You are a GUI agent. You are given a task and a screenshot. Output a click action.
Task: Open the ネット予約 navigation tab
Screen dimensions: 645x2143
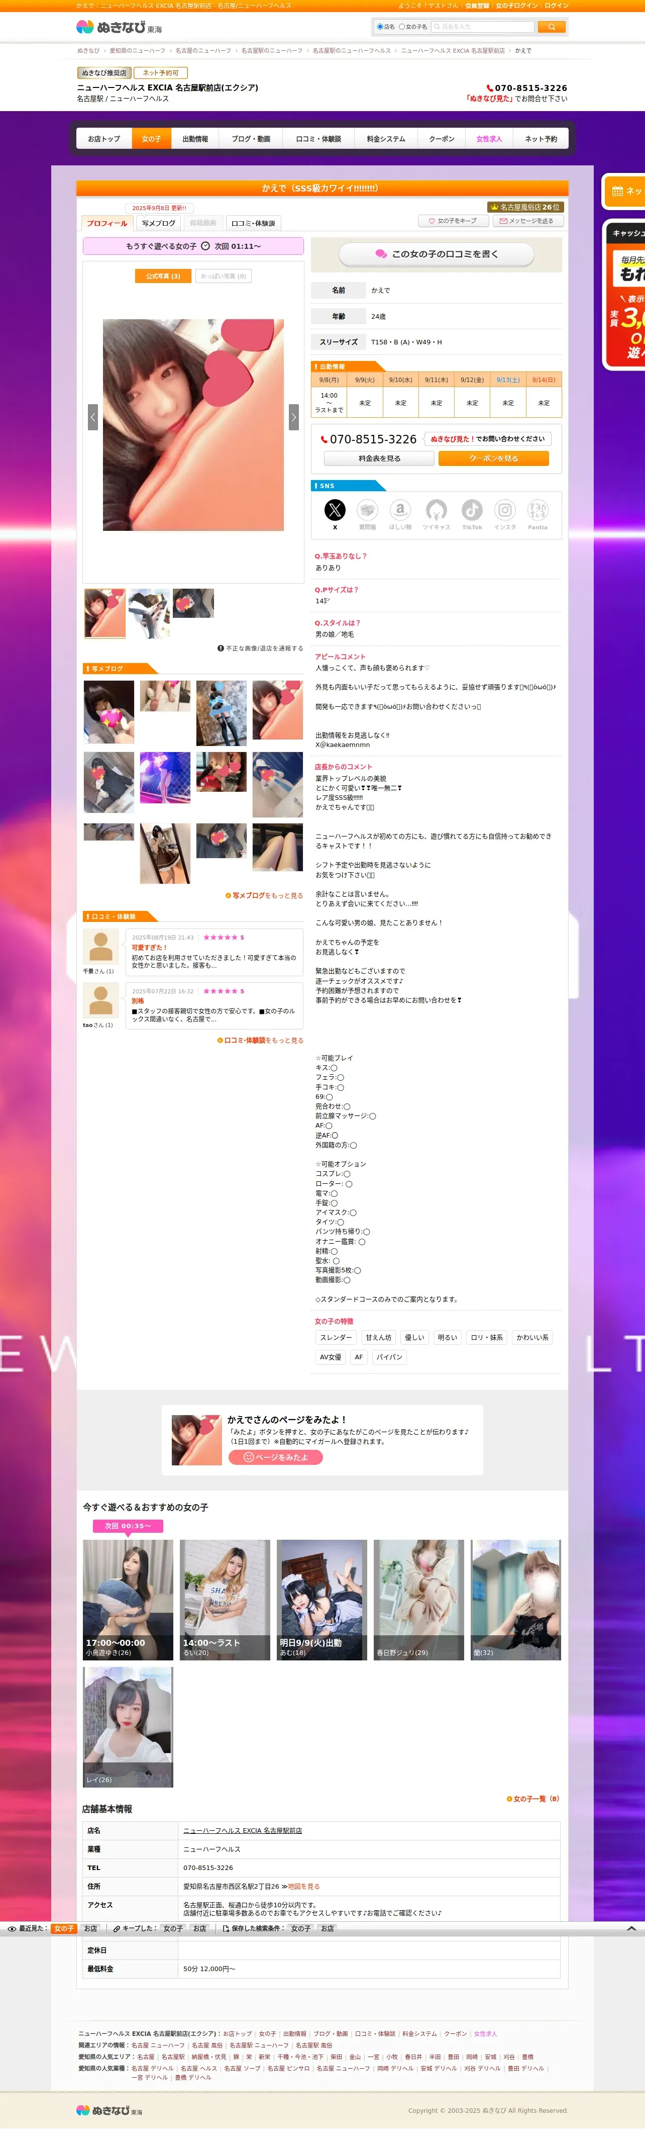pos(541,139)
